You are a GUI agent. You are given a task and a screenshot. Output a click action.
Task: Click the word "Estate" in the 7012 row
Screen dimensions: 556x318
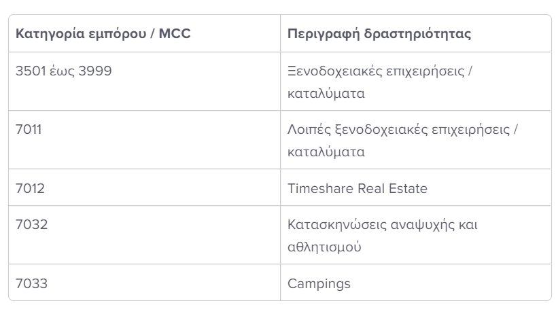click(408, 188)
